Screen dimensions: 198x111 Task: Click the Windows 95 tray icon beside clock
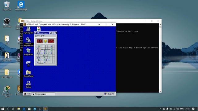[x=105, y=94]
